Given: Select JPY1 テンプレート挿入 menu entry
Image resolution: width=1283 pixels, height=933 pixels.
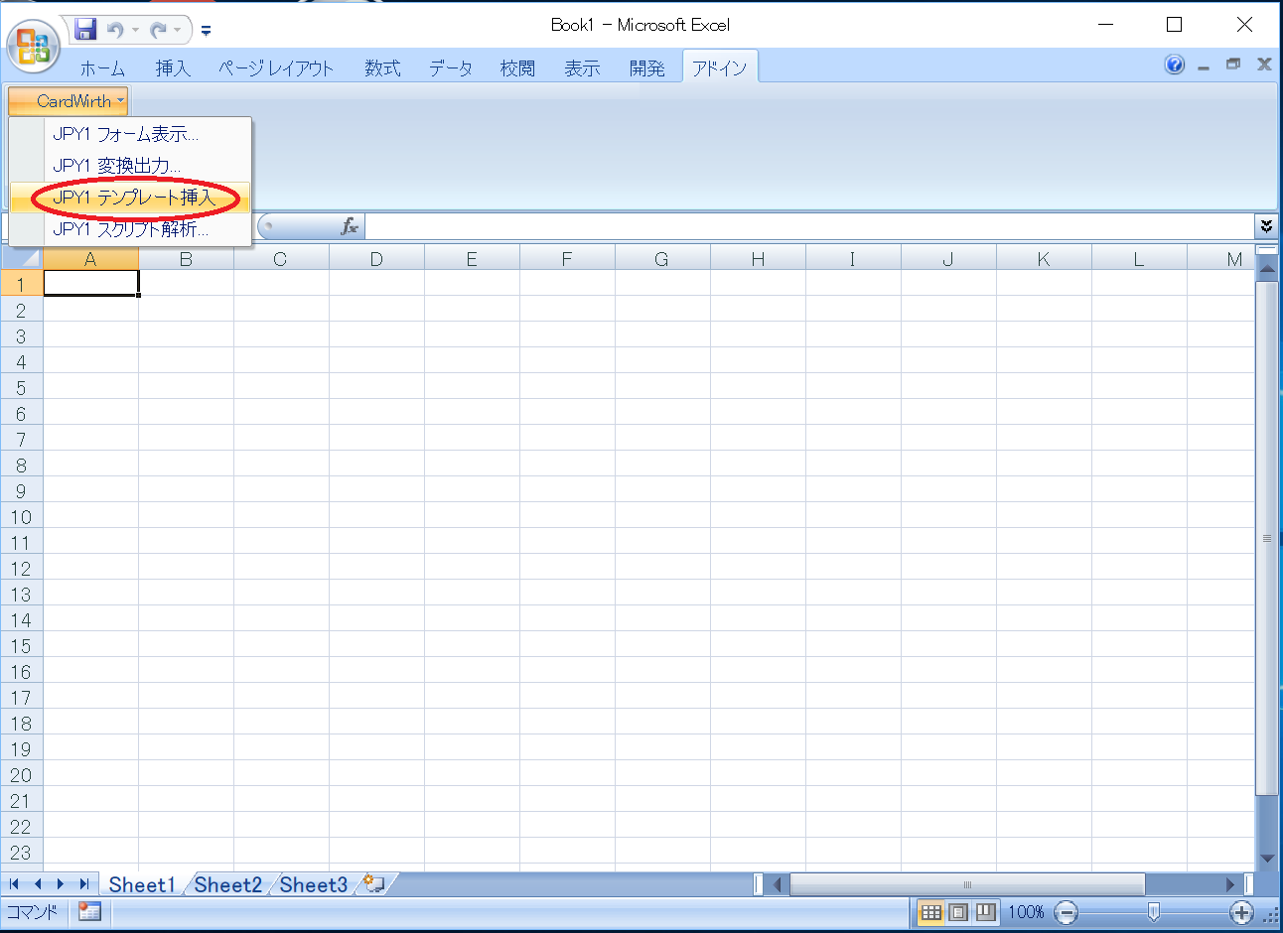Looking at the screenshot, I should click(130, 198).
